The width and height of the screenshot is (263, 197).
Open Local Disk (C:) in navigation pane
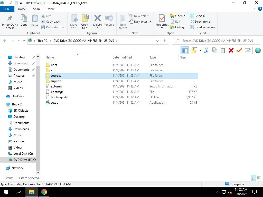23,154
